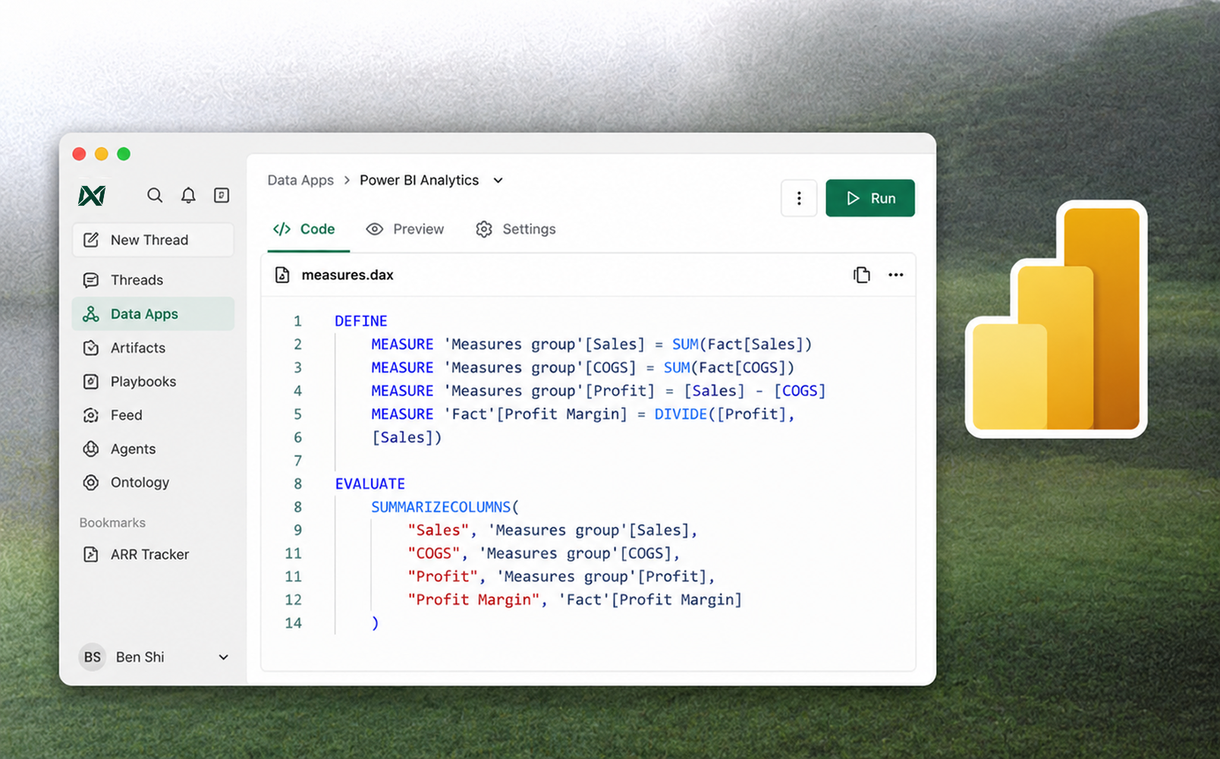Click the Ontology icon in sidebar
Image resolution: width=1220 pixels, height=759 pixels.
[91, 483]
